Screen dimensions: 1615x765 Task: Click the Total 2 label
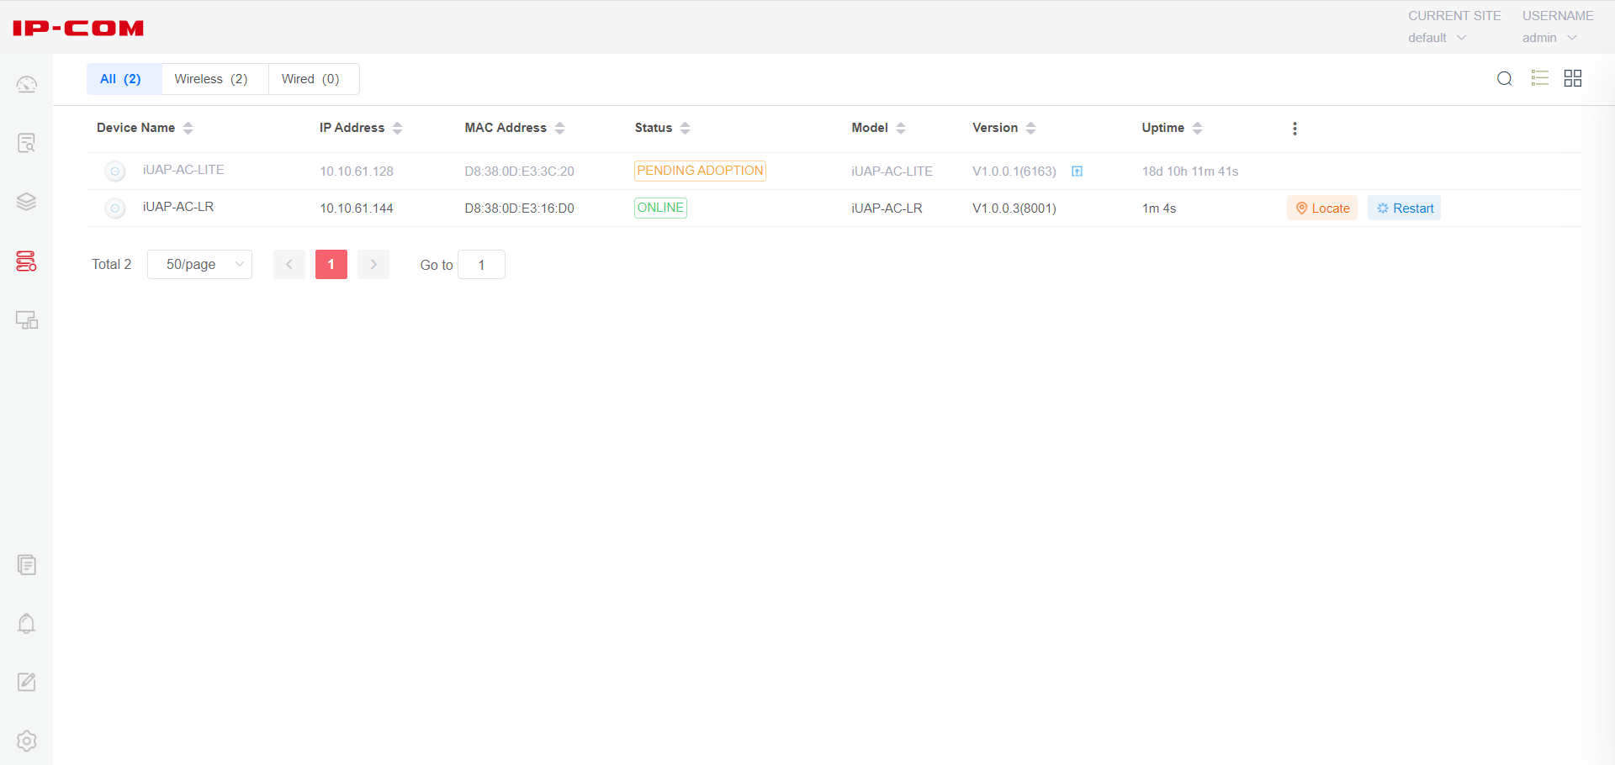point(112,264)
